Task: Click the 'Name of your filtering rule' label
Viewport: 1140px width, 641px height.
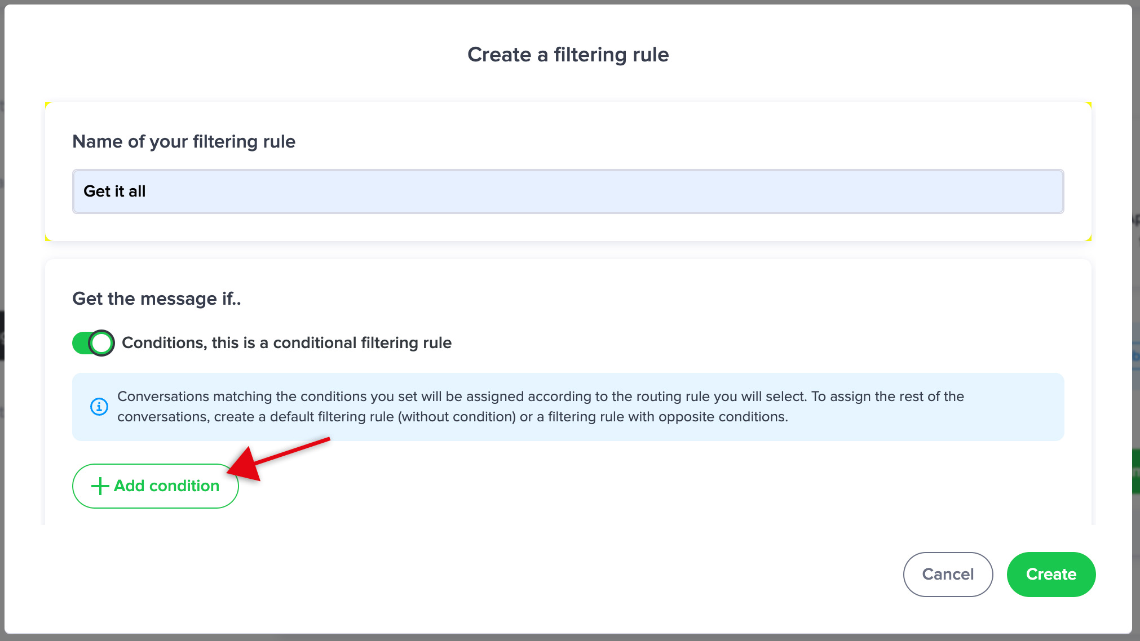Action: click(x=184, y=141)
